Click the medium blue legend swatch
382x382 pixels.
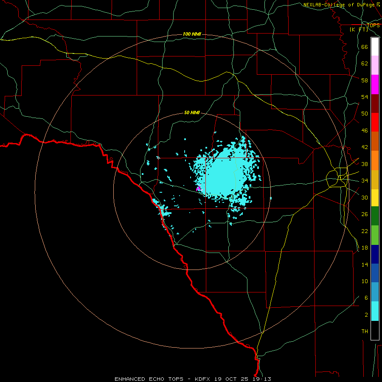[375, 273]
